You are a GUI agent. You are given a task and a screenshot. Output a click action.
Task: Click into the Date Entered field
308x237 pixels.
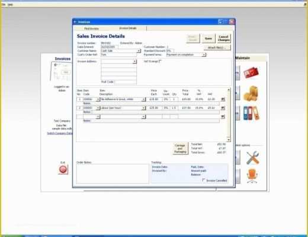pos(110,47)
